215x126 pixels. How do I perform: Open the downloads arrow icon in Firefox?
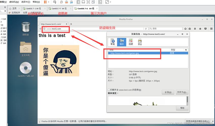pyautogui.click(x=195, y=29)
